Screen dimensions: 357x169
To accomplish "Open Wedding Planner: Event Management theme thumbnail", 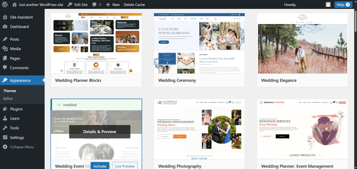I will [x=303, y=129].
